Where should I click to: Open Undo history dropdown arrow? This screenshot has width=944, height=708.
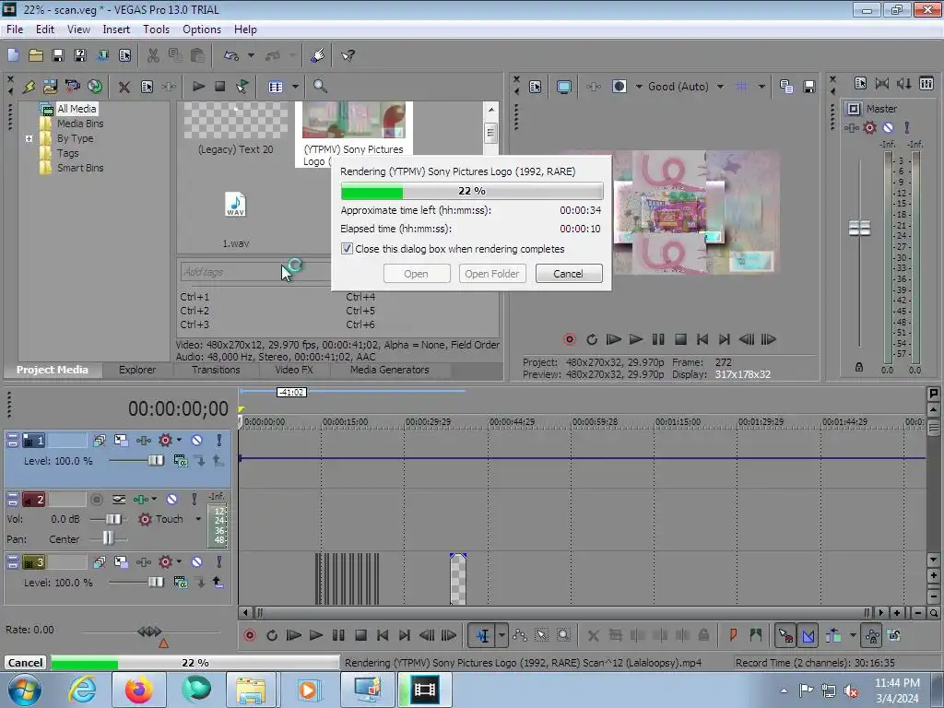point(251,55)
